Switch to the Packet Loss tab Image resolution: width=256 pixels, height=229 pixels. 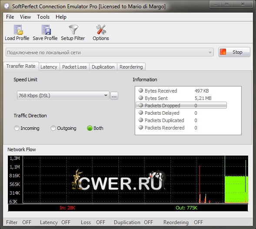[74, 67]
